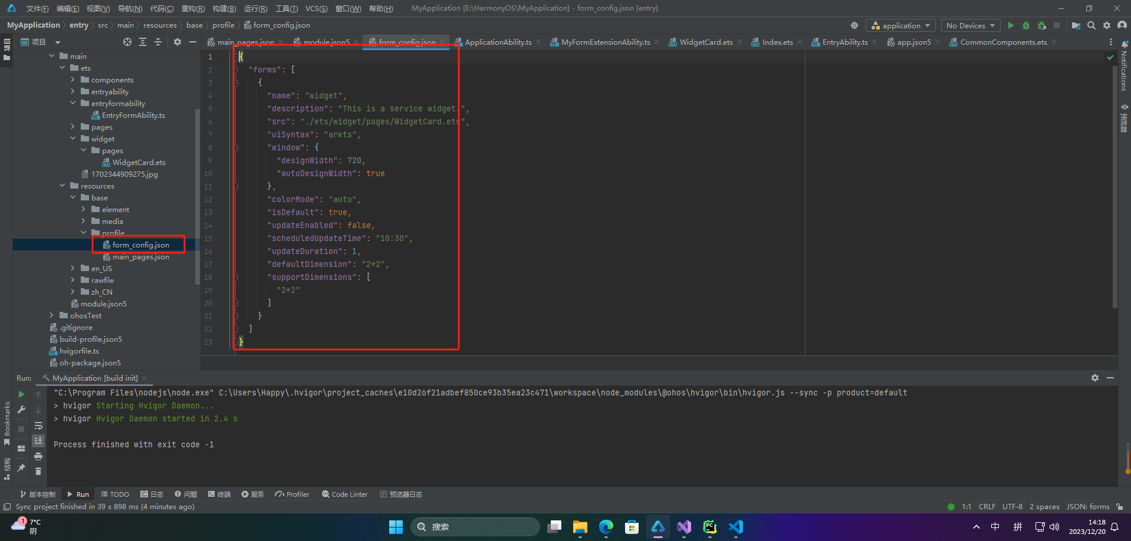The image size is (1131, 541).
Task: Click the tool window quick access icon in status bar
Action: [7, 507]
